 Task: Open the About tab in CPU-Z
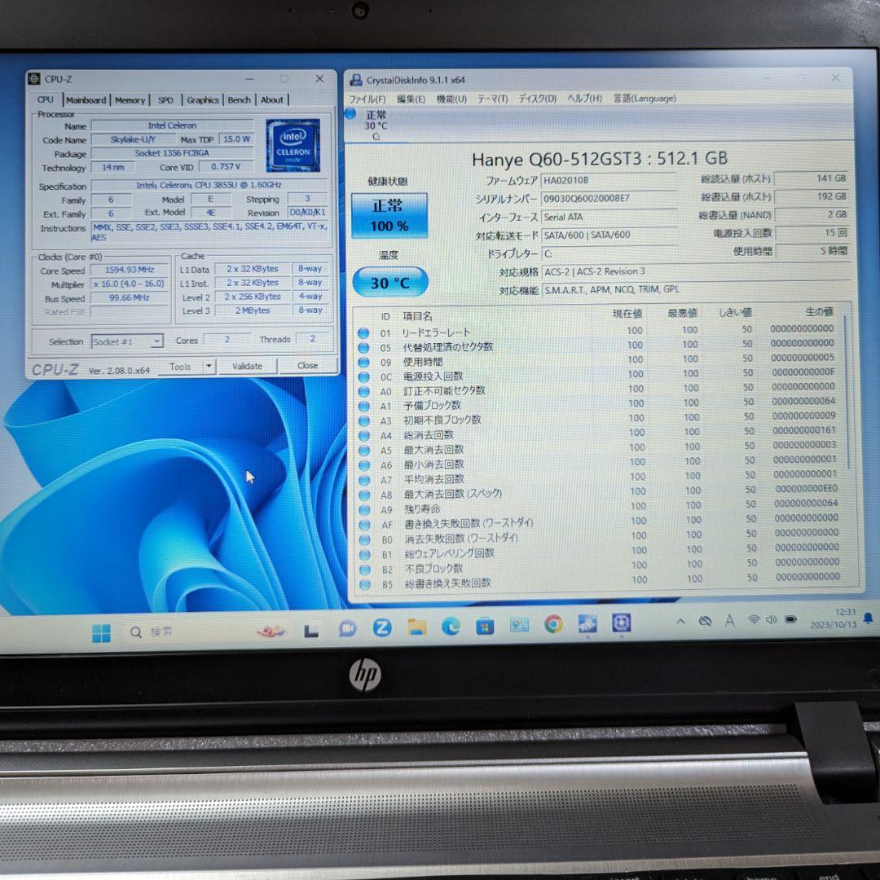[271, 100]
